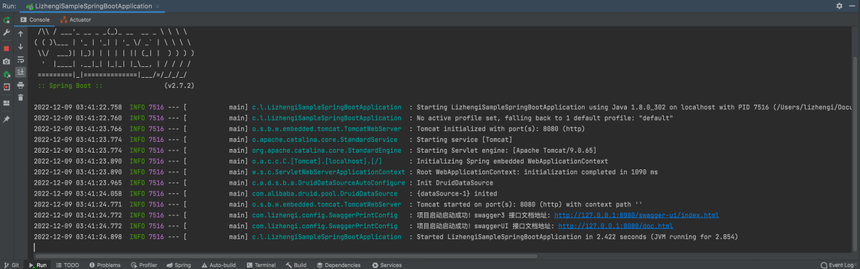Open the Problems tool window
This screenshot has height=269, width=860.
click(x=104, y=265)
